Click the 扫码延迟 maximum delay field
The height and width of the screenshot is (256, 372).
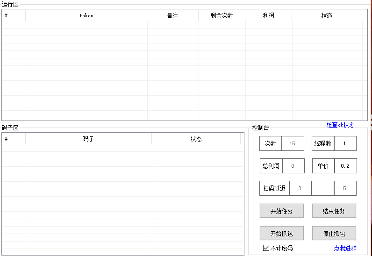tap(345, 188)
